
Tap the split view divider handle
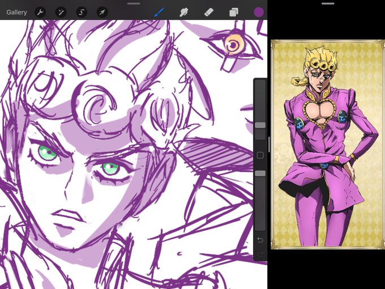pyautogui.click(x=269, y=144)
